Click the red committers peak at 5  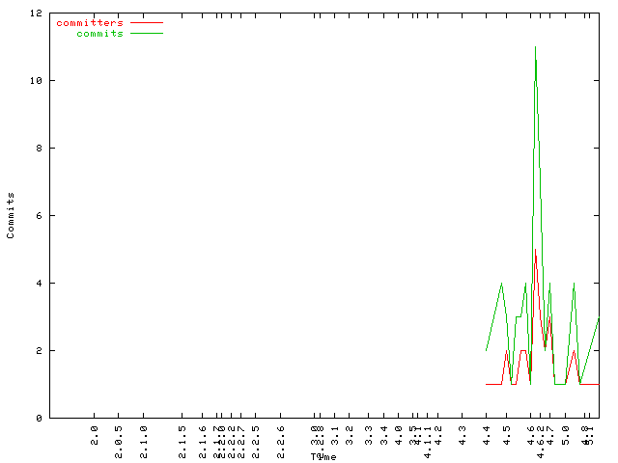535,250
